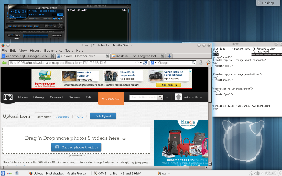The width and height of the screenshot is (282, 176).
Task: Skip to next track in XMMS
Action: point(31,26)
